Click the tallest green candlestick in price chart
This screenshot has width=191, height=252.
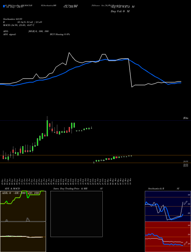tap(47, 128)
